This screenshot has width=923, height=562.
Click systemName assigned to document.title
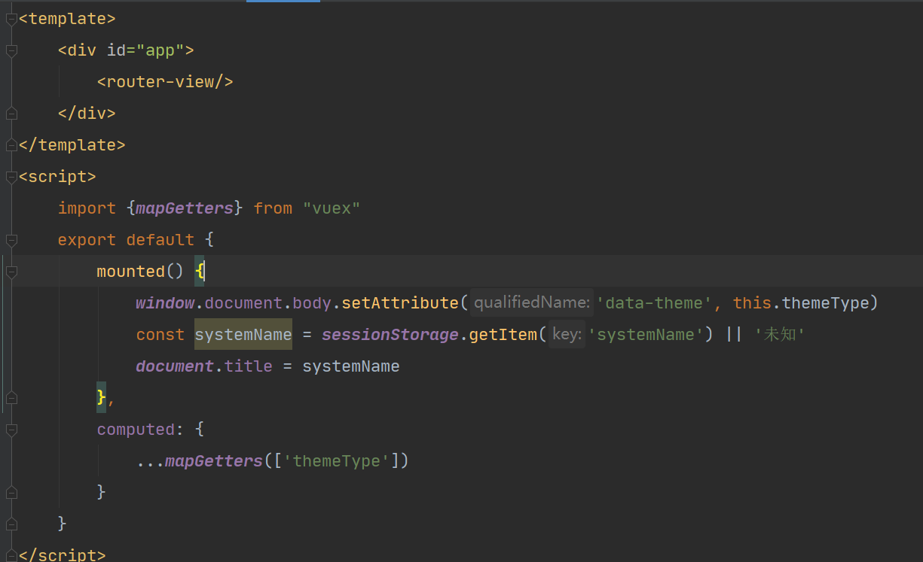351,366
